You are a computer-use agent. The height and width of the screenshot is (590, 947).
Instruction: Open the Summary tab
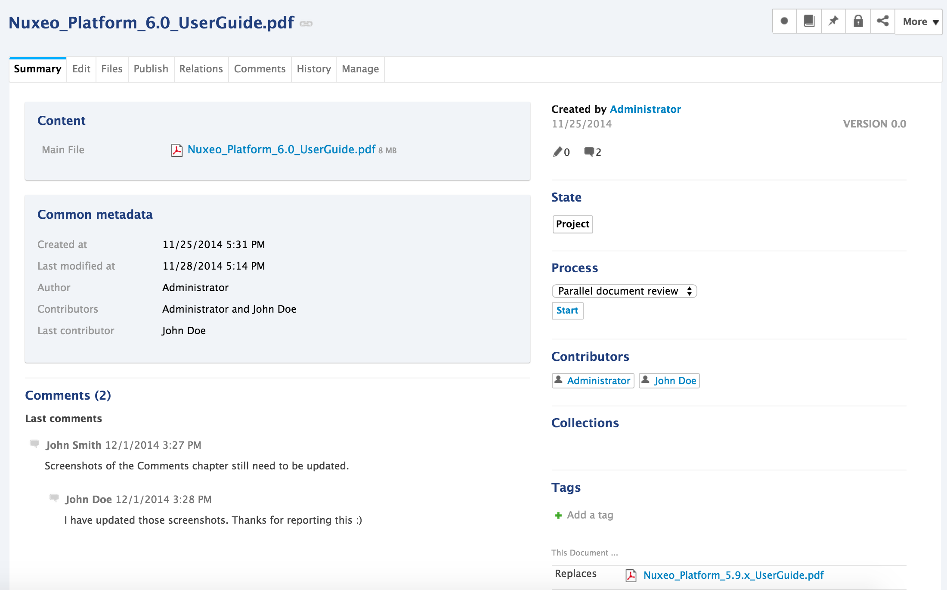38,69
